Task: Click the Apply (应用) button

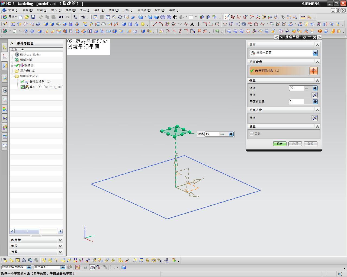Action: [295, 144]
